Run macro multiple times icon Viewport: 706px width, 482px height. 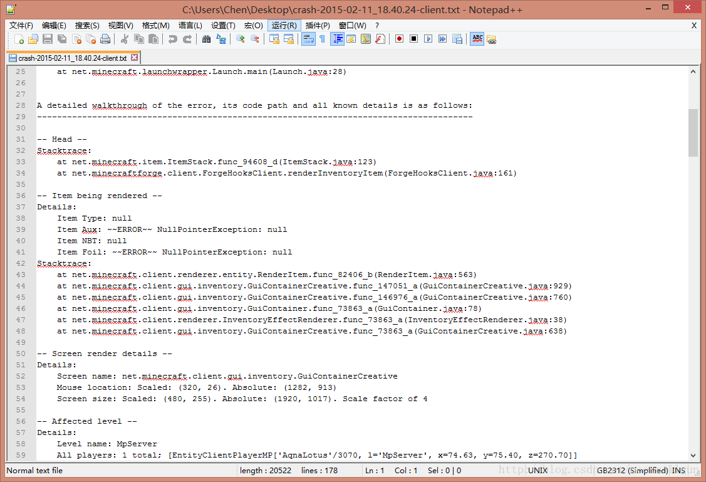(x=443, y=39)
